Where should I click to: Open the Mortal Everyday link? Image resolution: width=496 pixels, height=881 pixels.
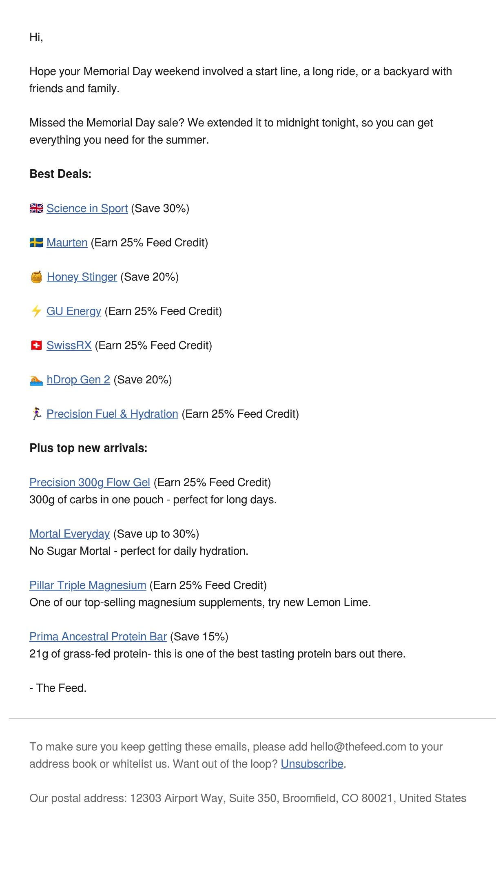(70, 534)
